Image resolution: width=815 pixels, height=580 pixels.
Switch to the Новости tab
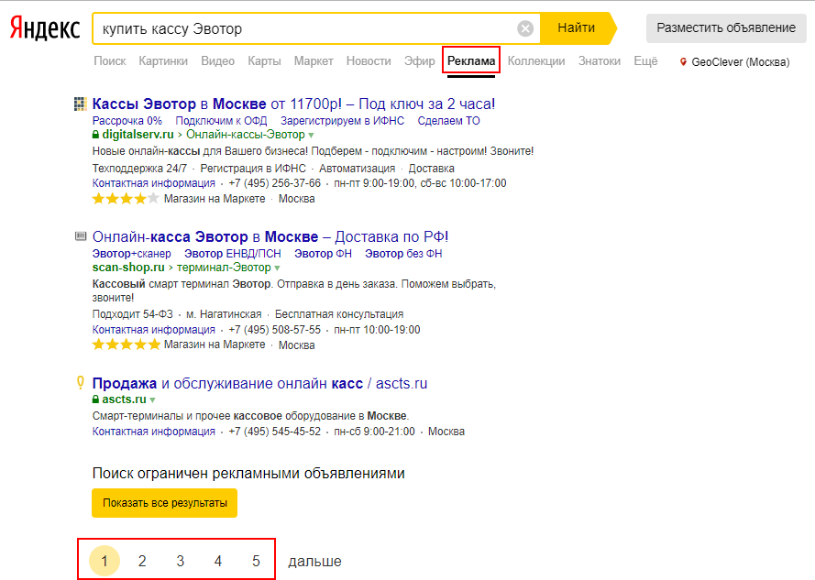(369, 61)
